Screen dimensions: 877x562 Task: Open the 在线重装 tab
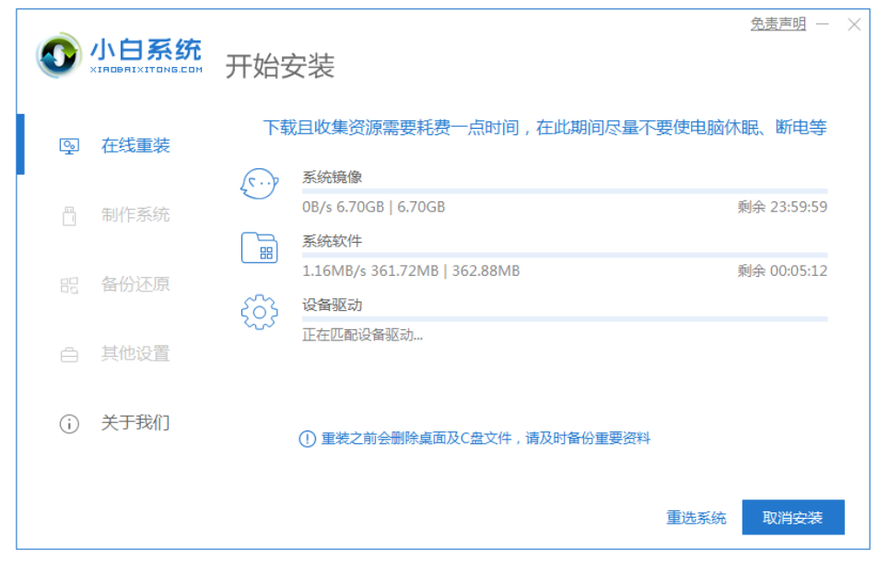[135, 146]
